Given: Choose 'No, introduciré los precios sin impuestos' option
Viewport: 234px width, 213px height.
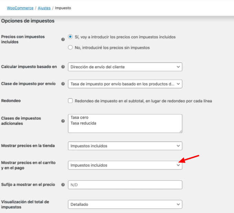Looking at the screenshot, I should coord(70,47).
